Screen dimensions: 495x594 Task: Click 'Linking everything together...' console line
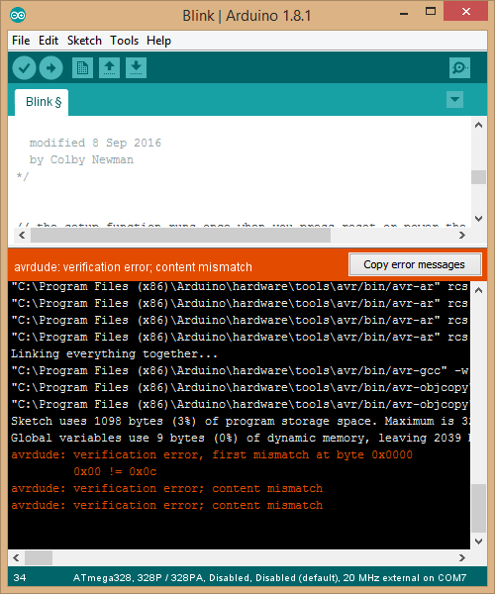point(115,353)
